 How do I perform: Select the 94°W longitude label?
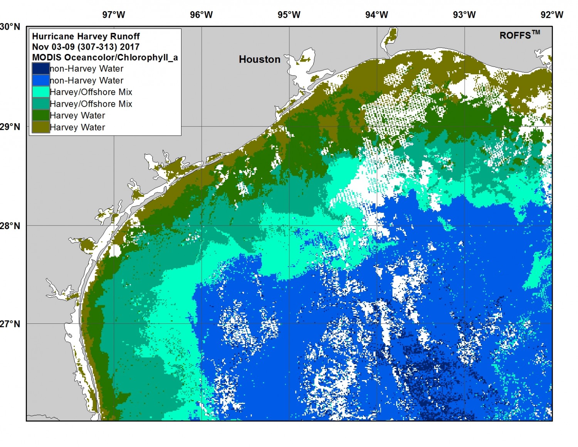(x=376, y=15)
